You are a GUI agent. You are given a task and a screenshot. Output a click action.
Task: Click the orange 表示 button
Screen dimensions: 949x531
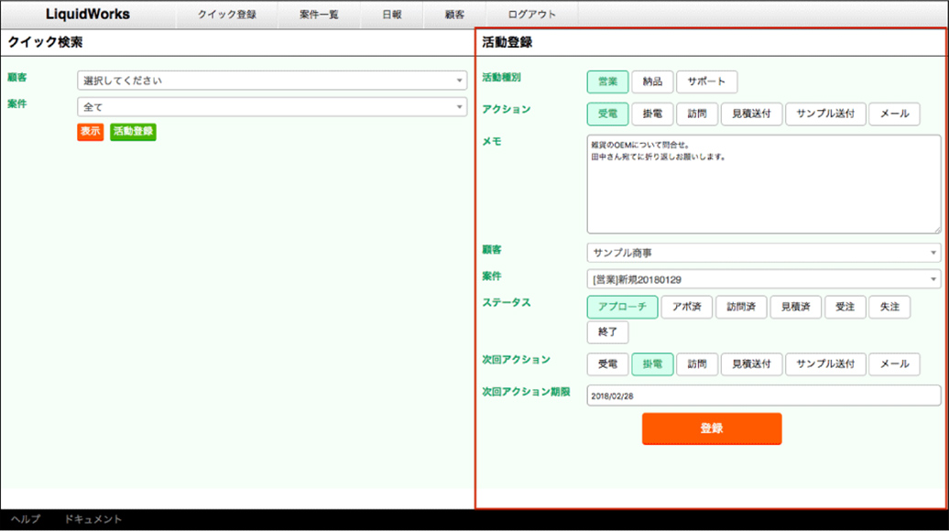coord(90,133)
